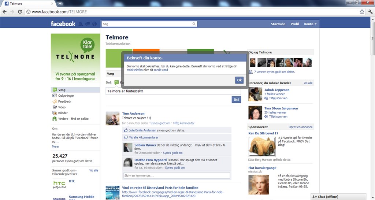Click the browser forward arrow
Image resolution: width=375 pixels, height=200 pixels.
pyautogui.click(x=12, y=12)
